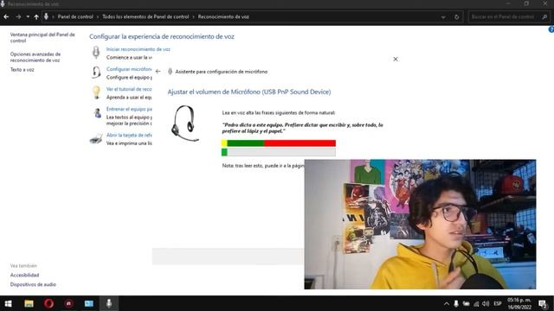Viewport: 554px width, 311px height.
Task: Click the headset icon beside Configurar micrófono
Action: pyautogui.click(x=96, y=73)
